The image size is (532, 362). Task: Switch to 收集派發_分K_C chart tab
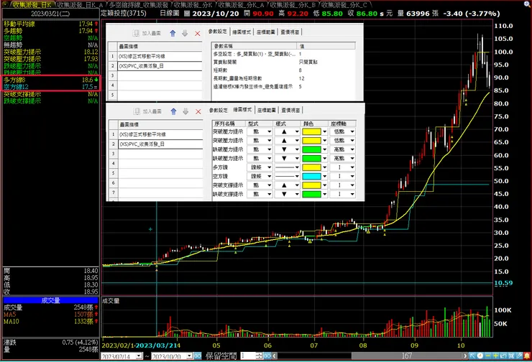(344, 5)
